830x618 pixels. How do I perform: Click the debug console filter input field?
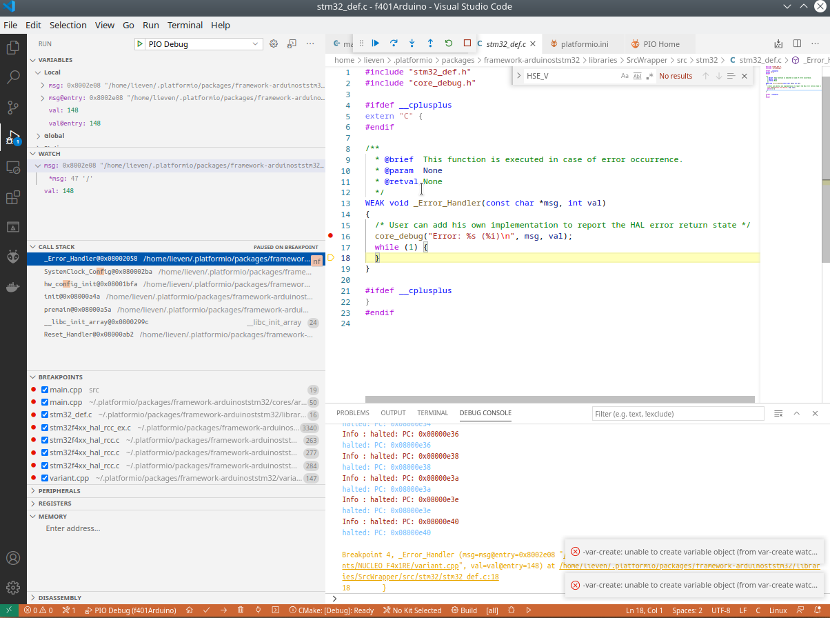click(x=678, y=414)
